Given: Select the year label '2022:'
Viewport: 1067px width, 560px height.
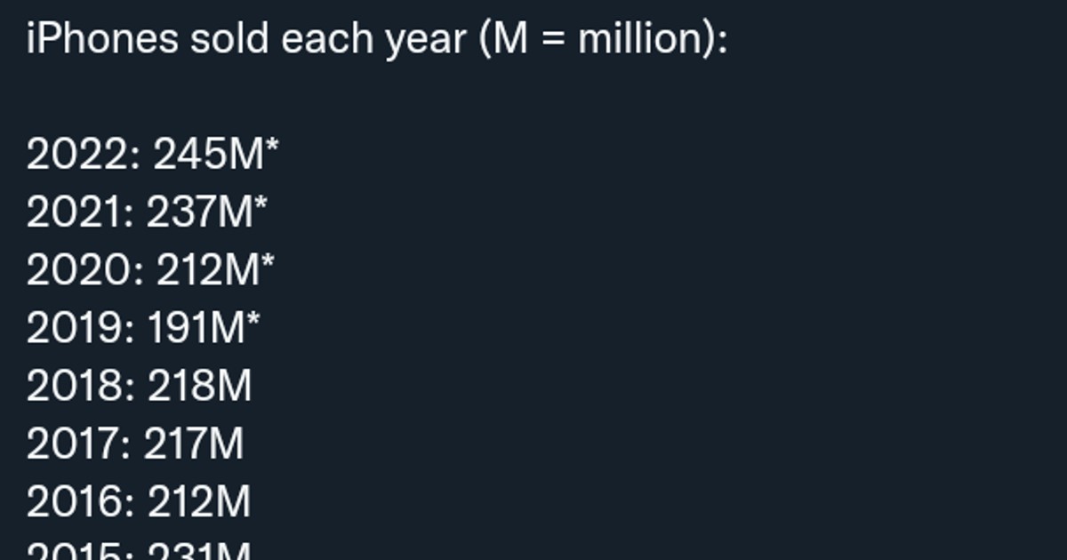Looking at the screenshot, I should point(84,156).
